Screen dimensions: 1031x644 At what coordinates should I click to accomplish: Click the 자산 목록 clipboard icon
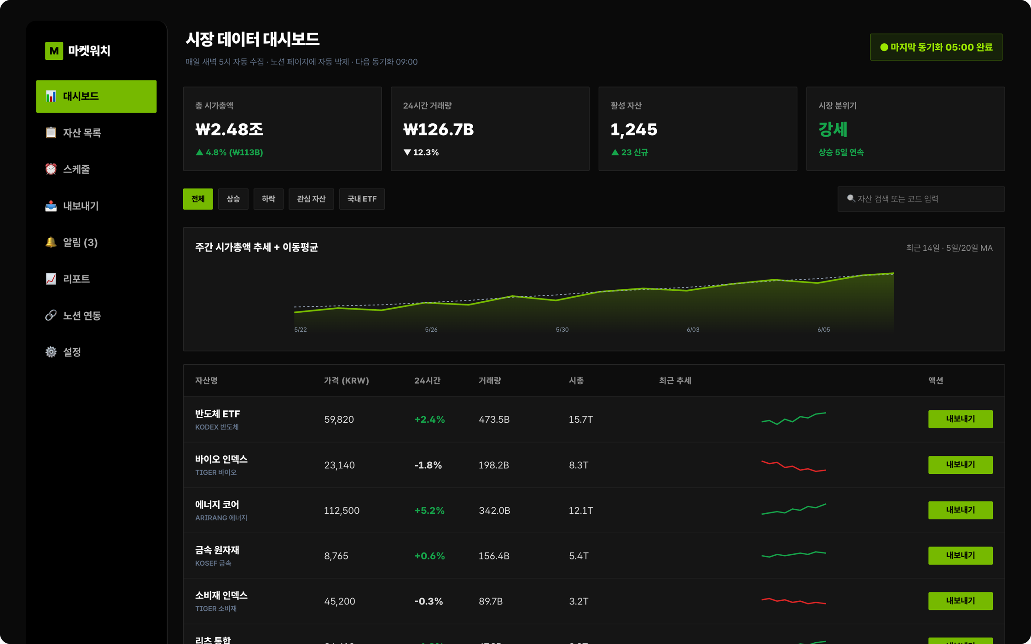coord(51,132)
